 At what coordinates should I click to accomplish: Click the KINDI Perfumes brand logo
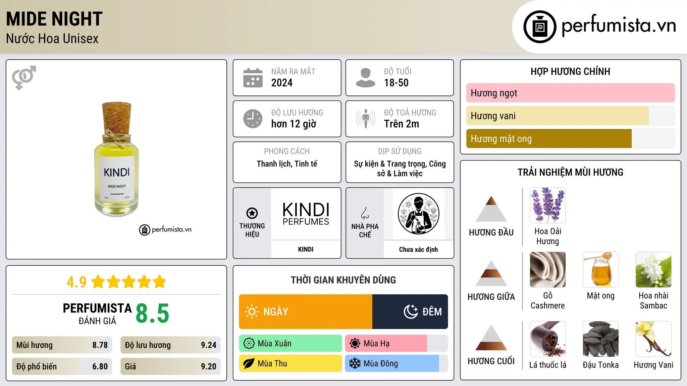(306, 214)
